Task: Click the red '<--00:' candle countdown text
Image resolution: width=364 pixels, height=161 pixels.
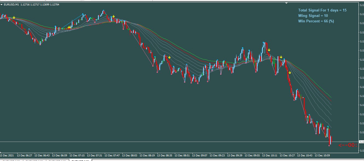Action: pyautogui.click(x=348, y=145)
